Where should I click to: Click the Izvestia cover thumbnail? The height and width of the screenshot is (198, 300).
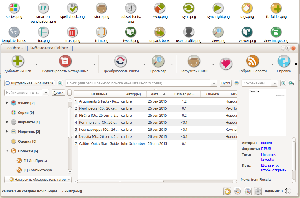[x=267, y=112]
